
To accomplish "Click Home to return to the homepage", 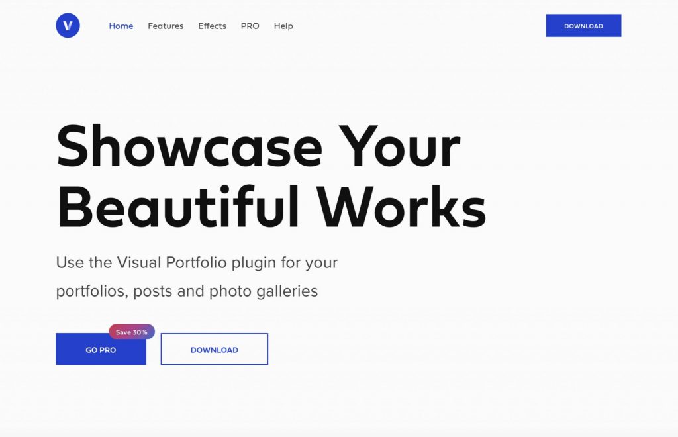I will (121, 26).
